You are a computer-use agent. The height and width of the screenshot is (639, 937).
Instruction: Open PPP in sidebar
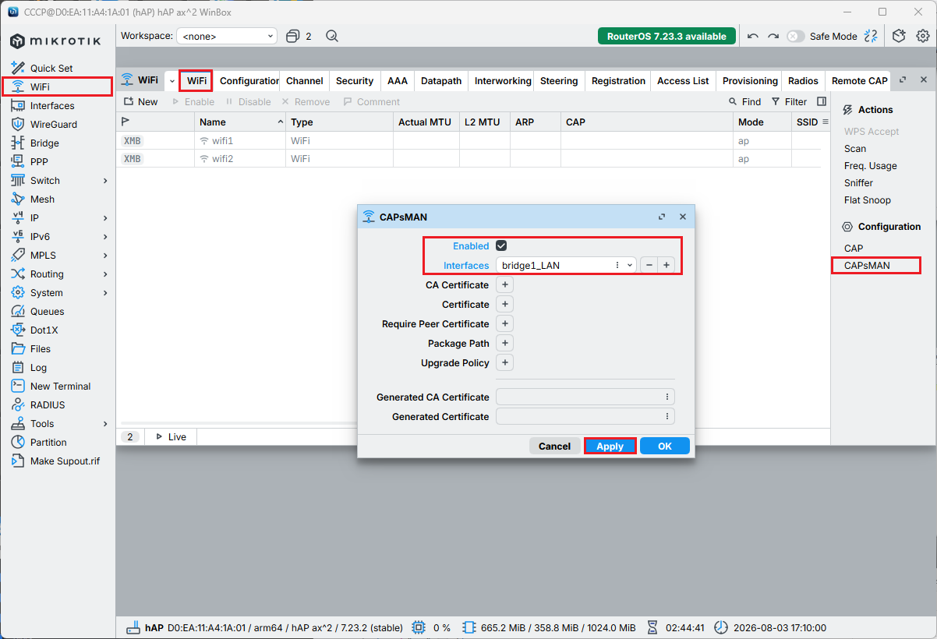coord(39,162)
